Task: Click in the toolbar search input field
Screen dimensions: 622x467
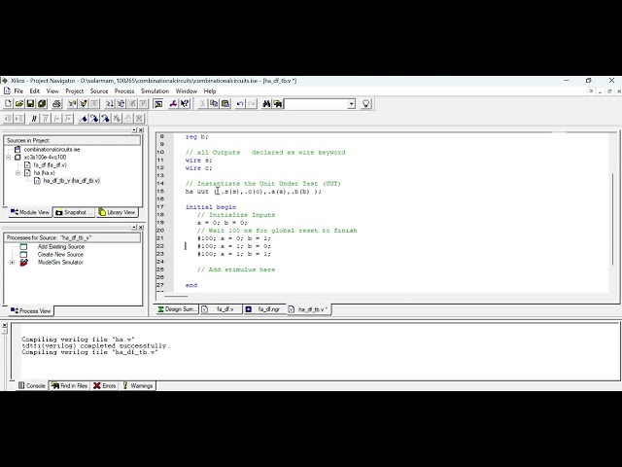Action: [x=316, y=104]
